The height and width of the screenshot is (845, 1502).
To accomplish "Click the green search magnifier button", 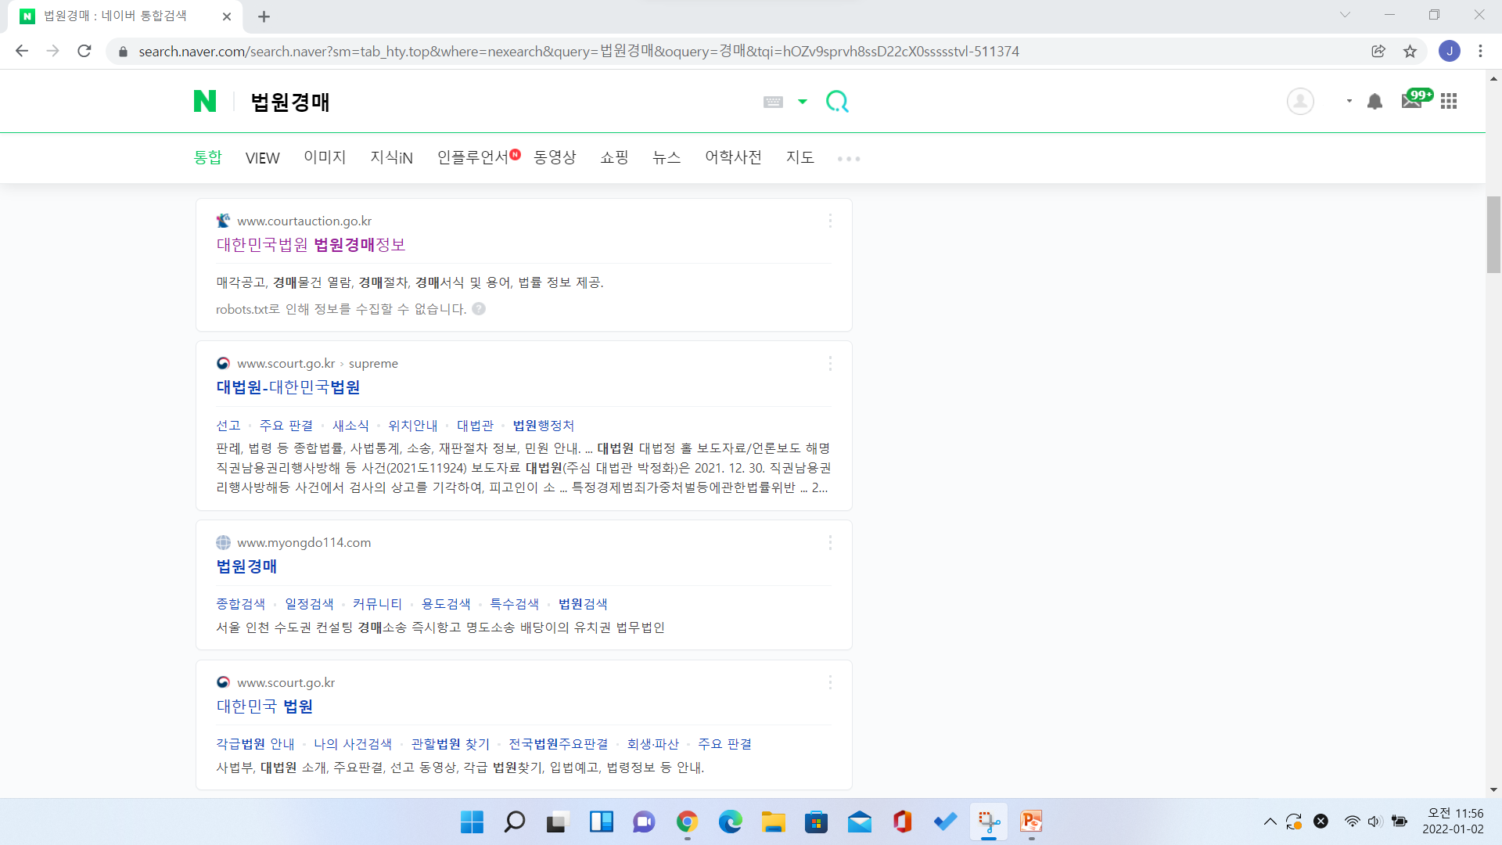I will tap(837, 102).
